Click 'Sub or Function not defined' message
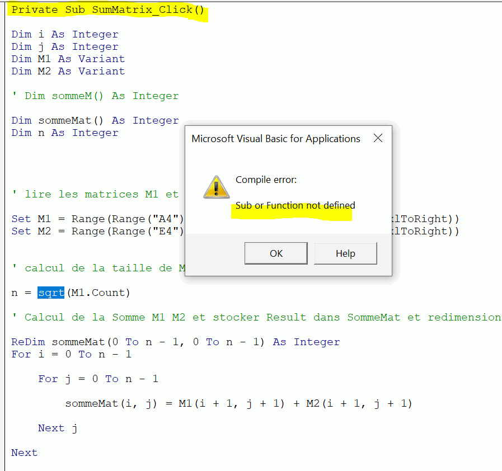The height and width of the screenshot is (471, 502). coord(295,205)
